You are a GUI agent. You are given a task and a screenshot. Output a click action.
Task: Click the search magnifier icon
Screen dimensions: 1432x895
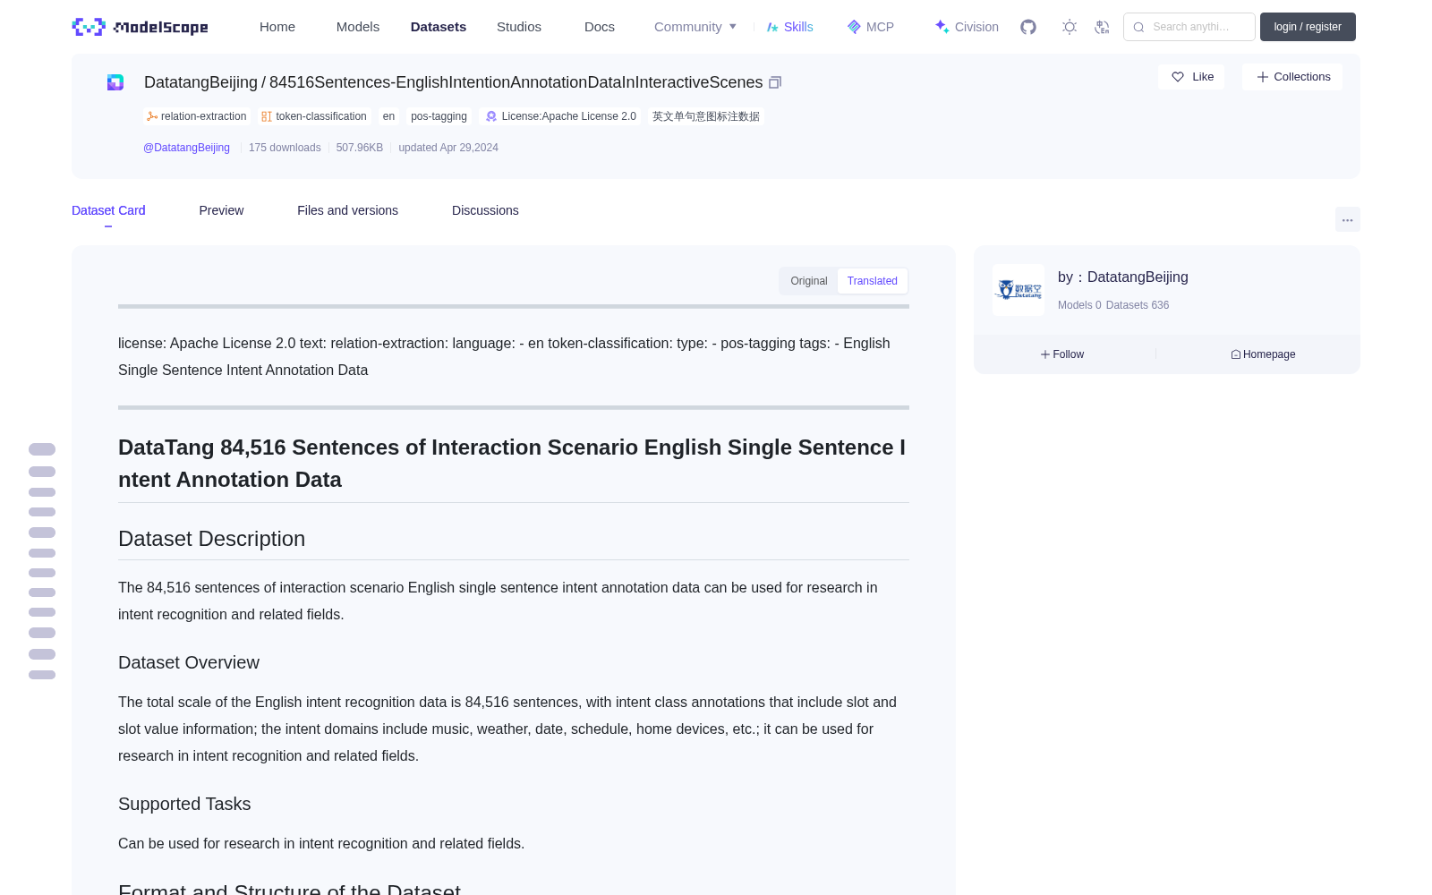[1138, 27]
